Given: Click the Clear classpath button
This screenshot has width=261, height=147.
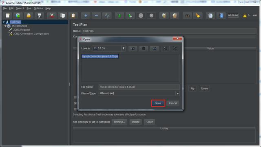Looking at the screenshot, I should tap(150, 122).
